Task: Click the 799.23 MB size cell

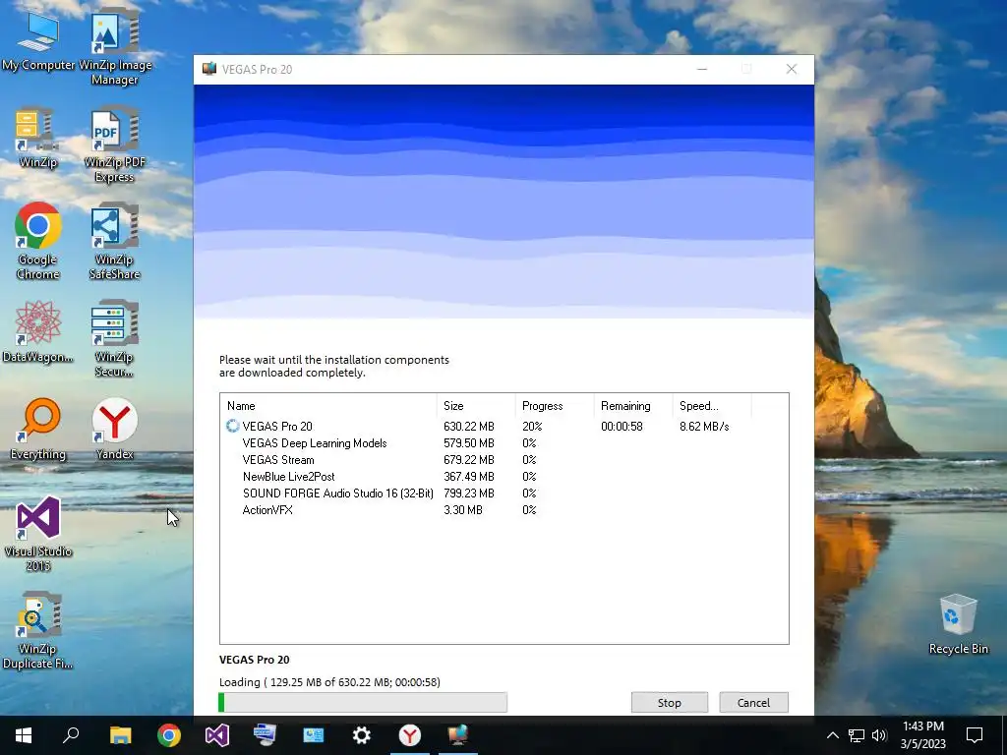Action: 469,494
